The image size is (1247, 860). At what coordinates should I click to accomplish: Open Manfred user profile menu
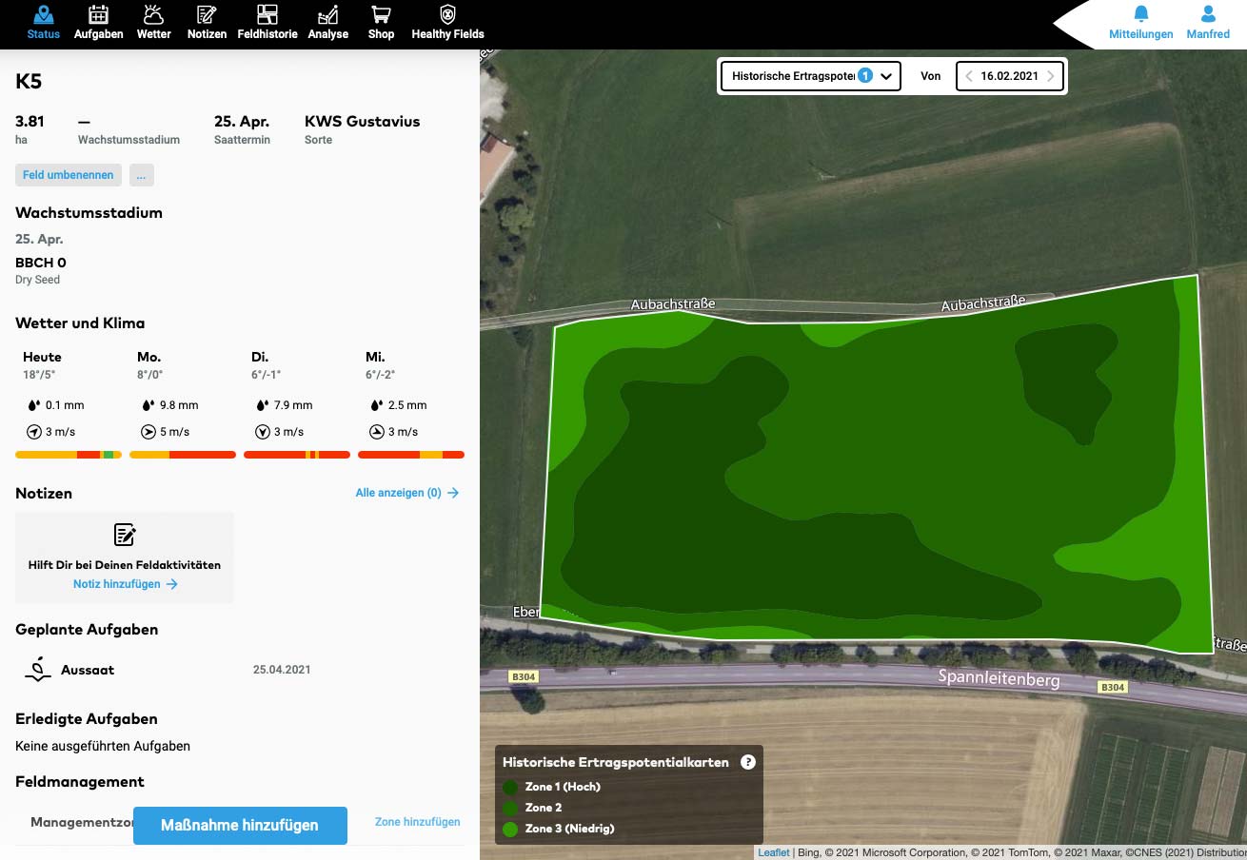[x=1208, y=22]
